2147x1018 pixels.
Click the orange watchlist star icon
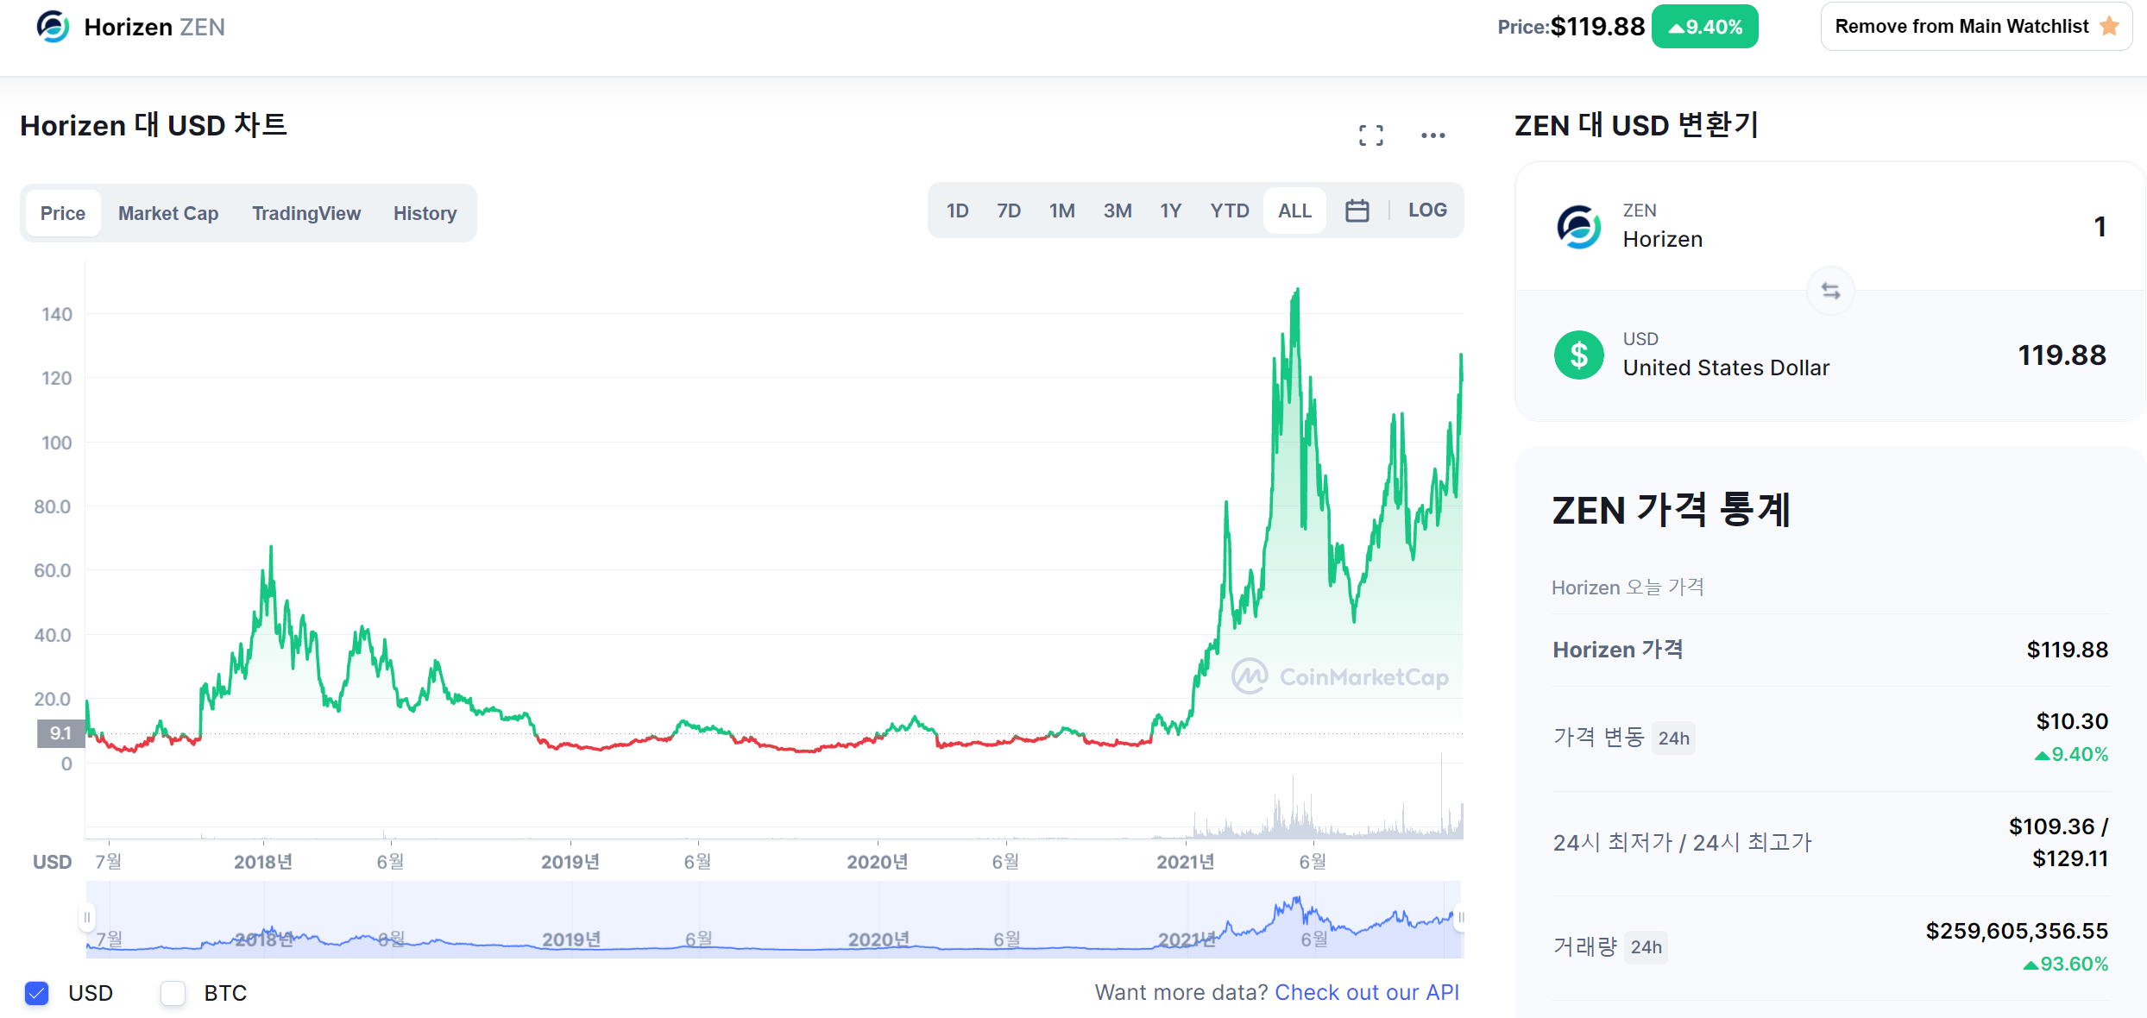(2110, 27)
